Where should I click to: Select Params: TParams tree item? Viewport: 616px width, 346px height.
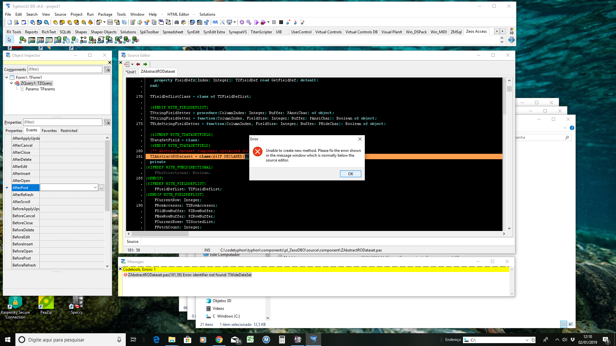tap(40, 89)
